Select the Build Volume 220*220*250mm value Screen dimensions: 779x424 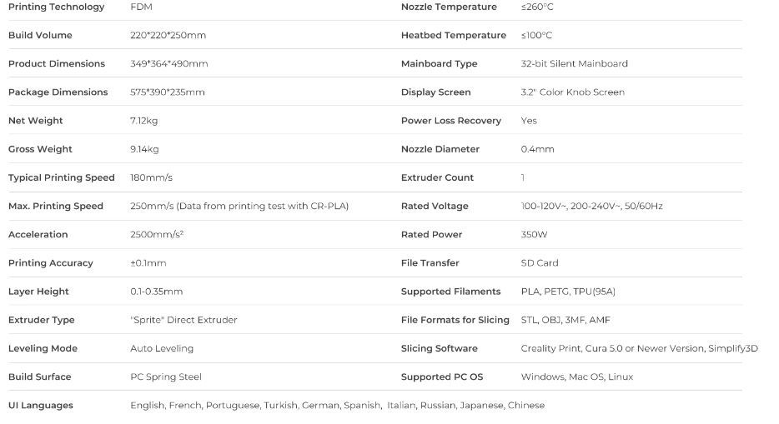168,35
